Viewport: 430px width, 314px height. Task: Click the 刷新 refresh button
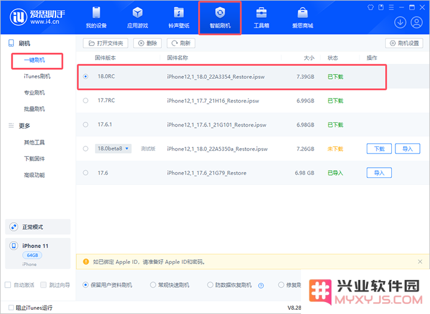181,44
